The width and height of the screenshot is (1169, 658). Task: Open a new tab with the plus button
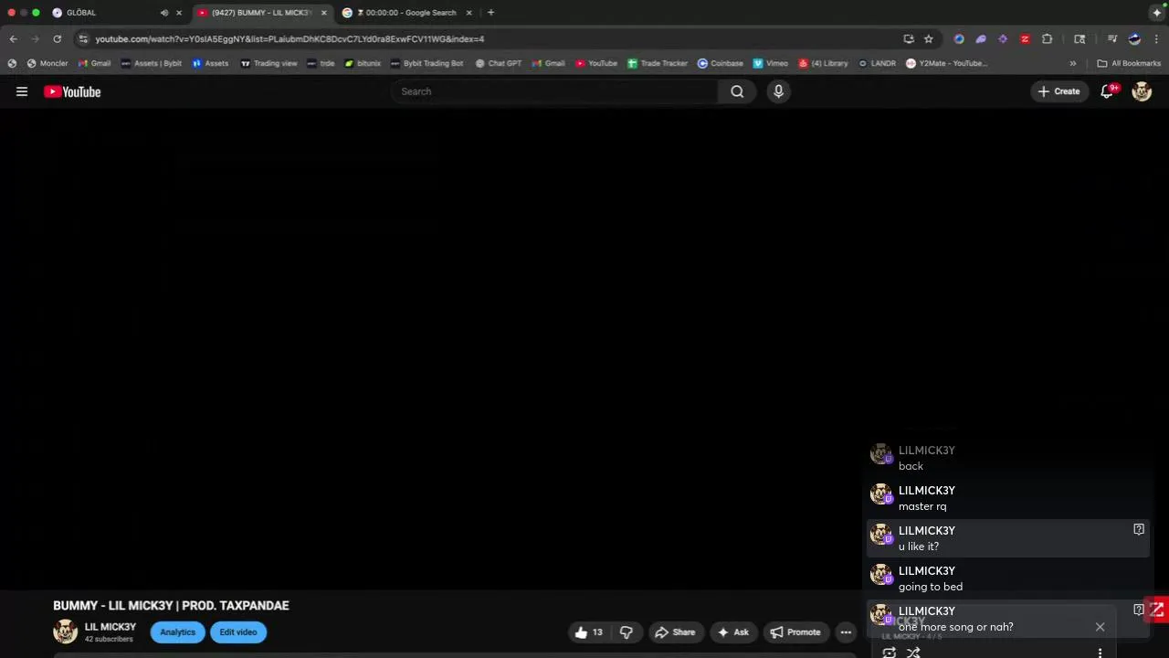click(490, 13)
